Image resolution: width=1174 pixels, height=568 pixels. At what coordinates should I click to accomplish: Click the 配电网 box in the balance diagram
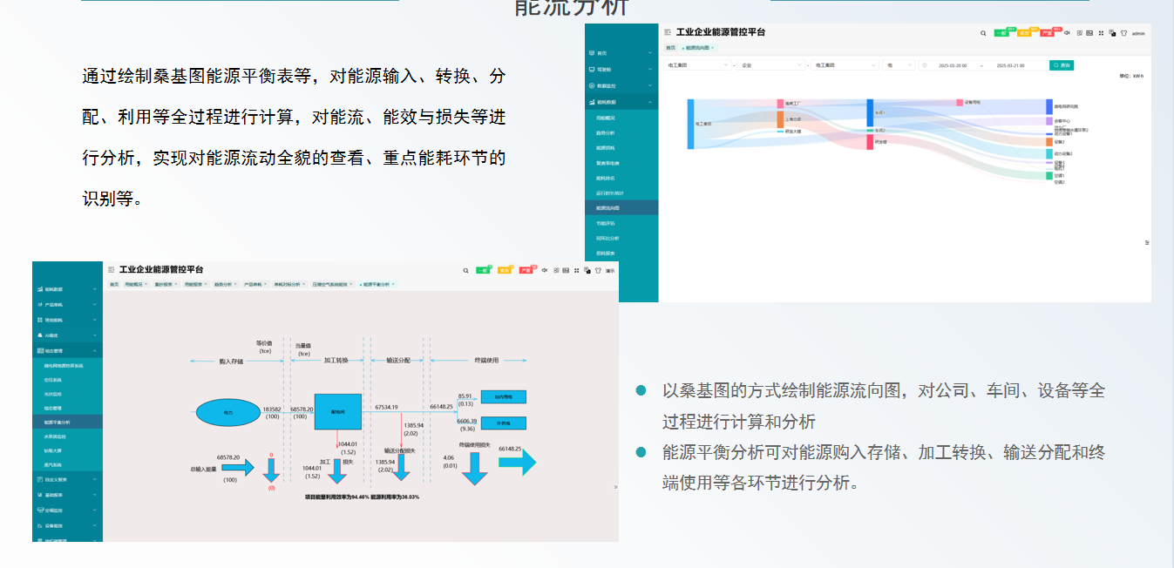[337, 412]
